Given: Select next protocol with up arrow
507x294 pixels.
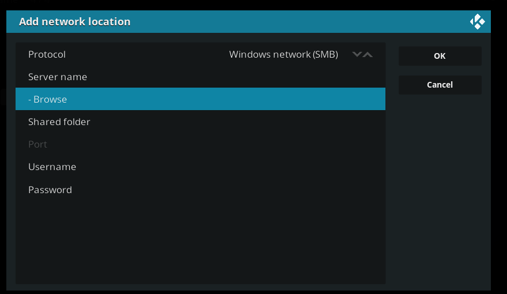Looking at the screenshot, I should 368,54.
